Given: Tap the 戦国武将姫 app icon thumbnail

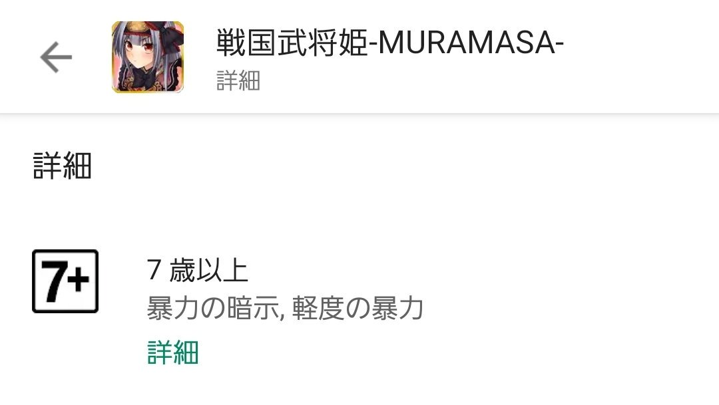Looking at the screenshot, I should pyautogui.click(x=148, y=57).
